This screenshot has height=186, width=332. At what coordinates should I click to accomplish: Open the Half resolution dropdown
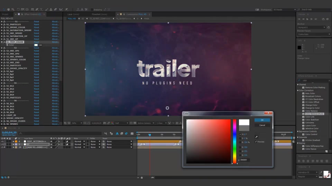121,123
